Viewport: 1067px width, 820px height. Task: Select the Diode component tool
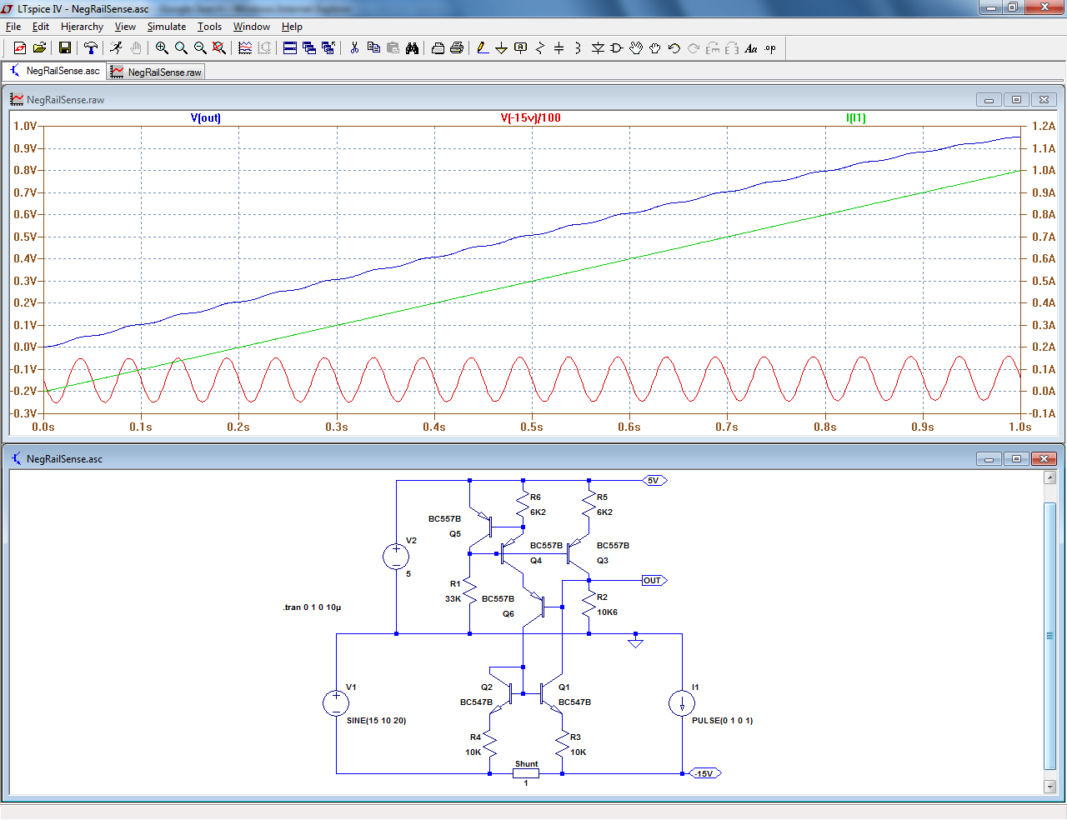(598, 48)
